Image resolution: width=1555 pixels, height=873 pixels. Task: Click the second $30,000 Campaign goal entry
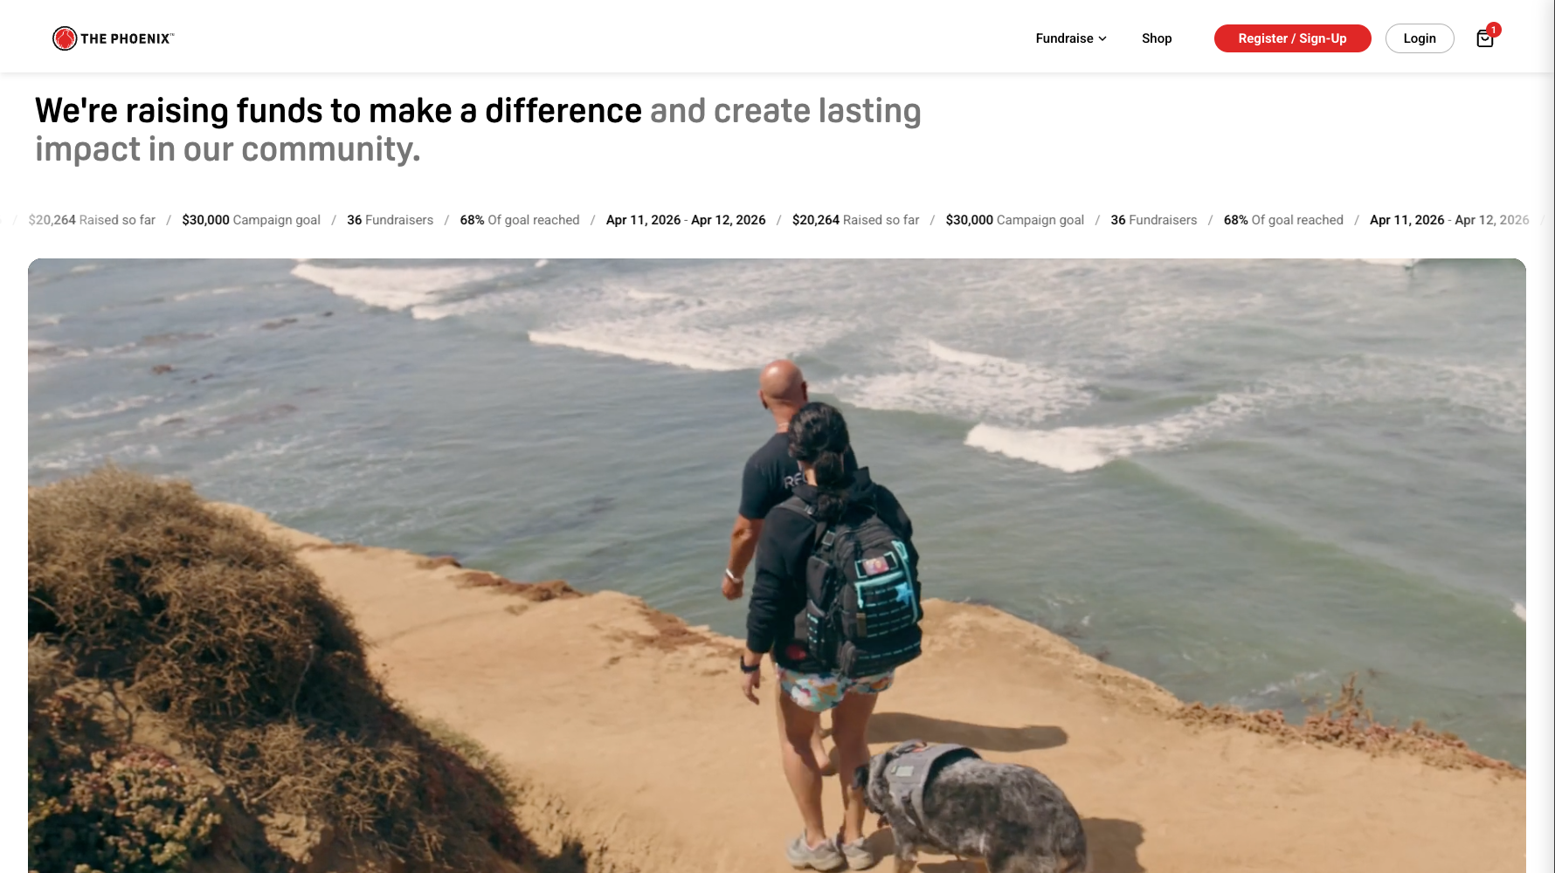point(1014,220)
